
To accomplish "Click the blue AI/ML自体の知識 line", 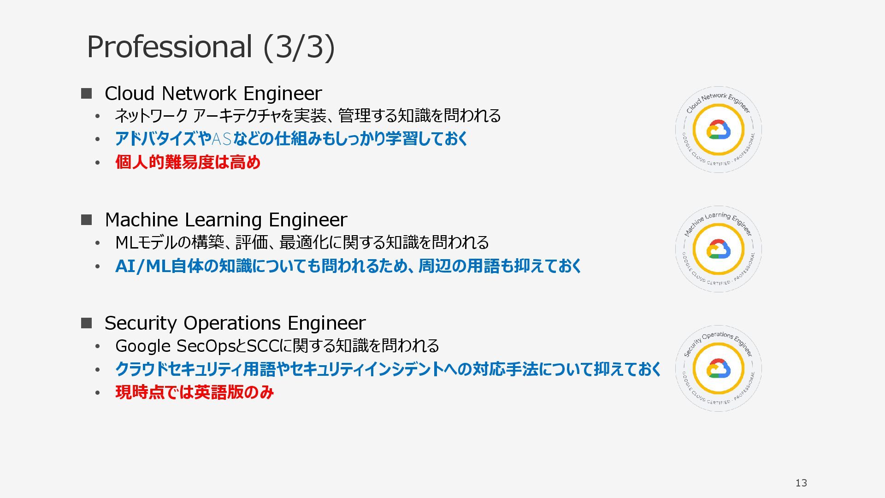I will tap(348, 266).
